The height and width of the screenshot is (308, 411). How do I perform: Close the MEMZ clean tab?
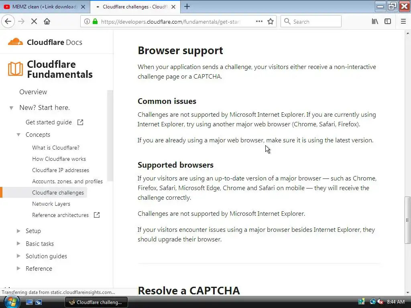pyautogui.click(x=83, y=7)
